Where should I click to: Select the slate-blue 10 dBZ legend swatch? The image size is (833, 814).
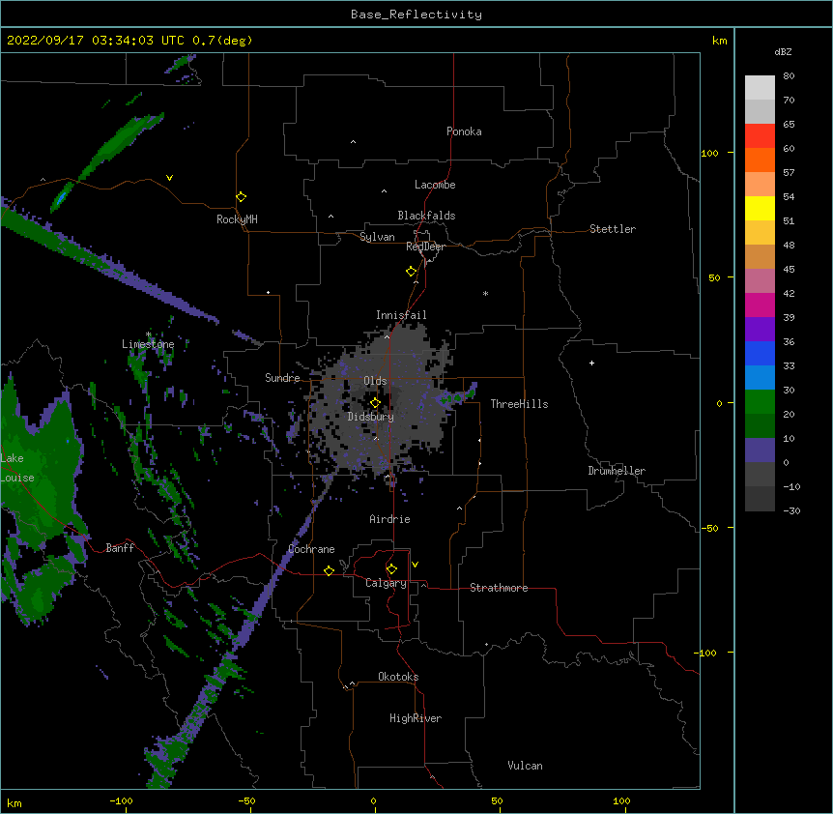coord(760,451)
